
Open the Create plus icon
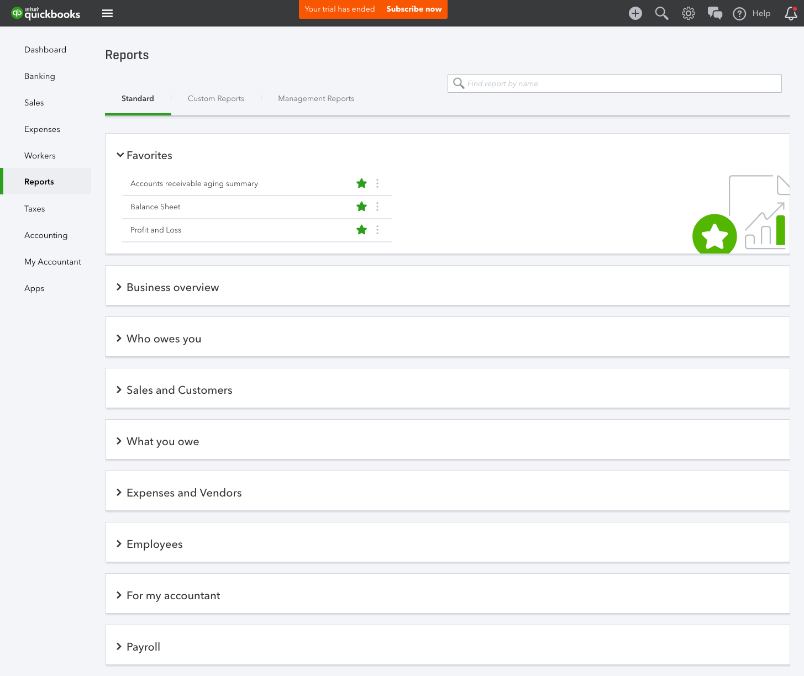[635, 13]
